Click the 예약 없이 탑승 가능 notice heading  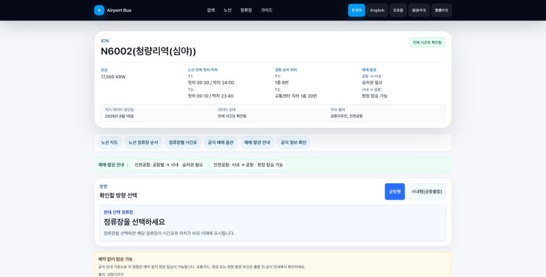click(115, 259)
